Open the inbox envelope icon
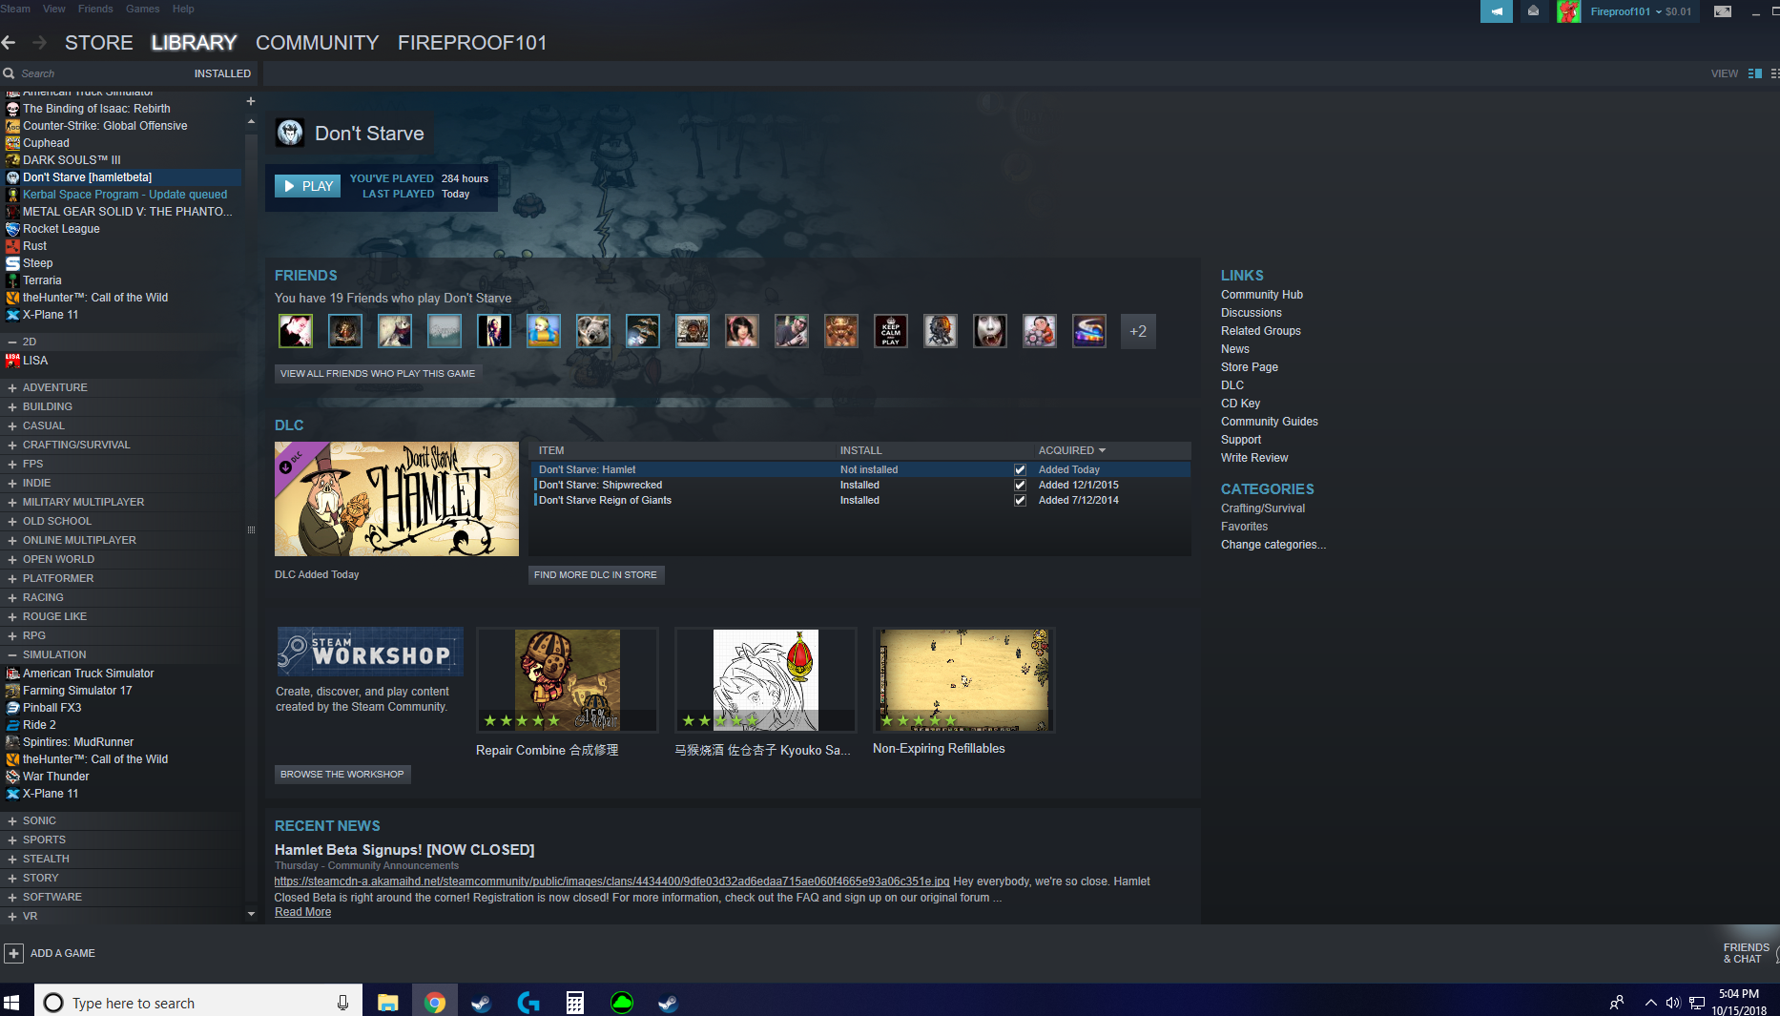This screenshot has height=1016, width=1780. [x=1533, y=11]
